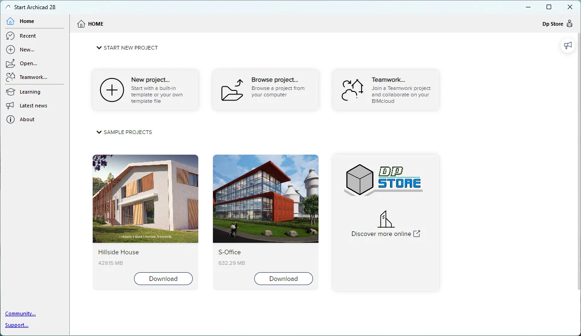581x336 pixels.
Task: Open the floating megaphone news button
Action: 568,45
